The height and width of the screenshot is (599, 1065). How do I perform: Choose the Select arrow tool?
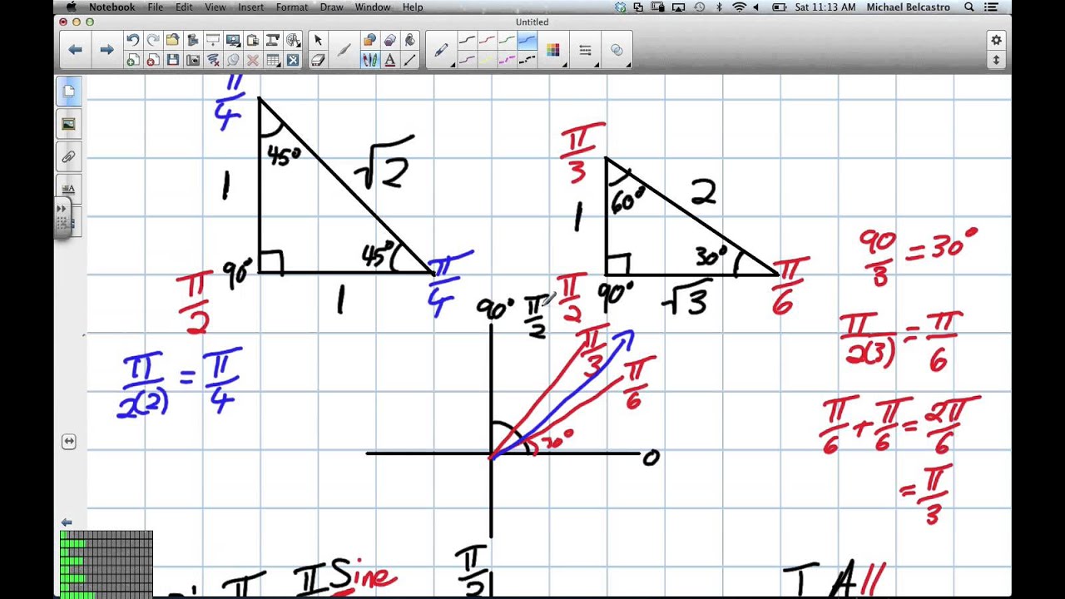click(x=318, y=40)
